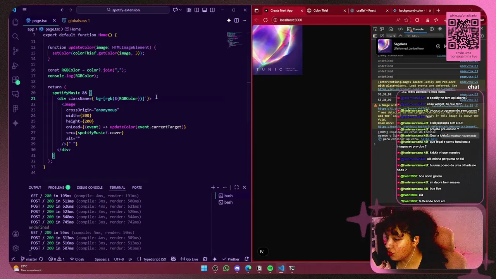Expand the Copilot chat dropdown arrow
The image size is (496, 279).
[181, 10]
